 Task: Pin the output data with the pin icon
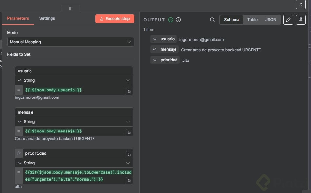(301, 20)
